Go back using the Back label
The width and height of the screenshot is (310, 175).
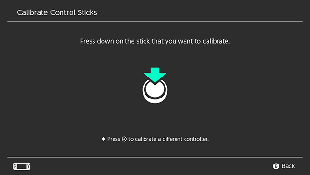288,166
